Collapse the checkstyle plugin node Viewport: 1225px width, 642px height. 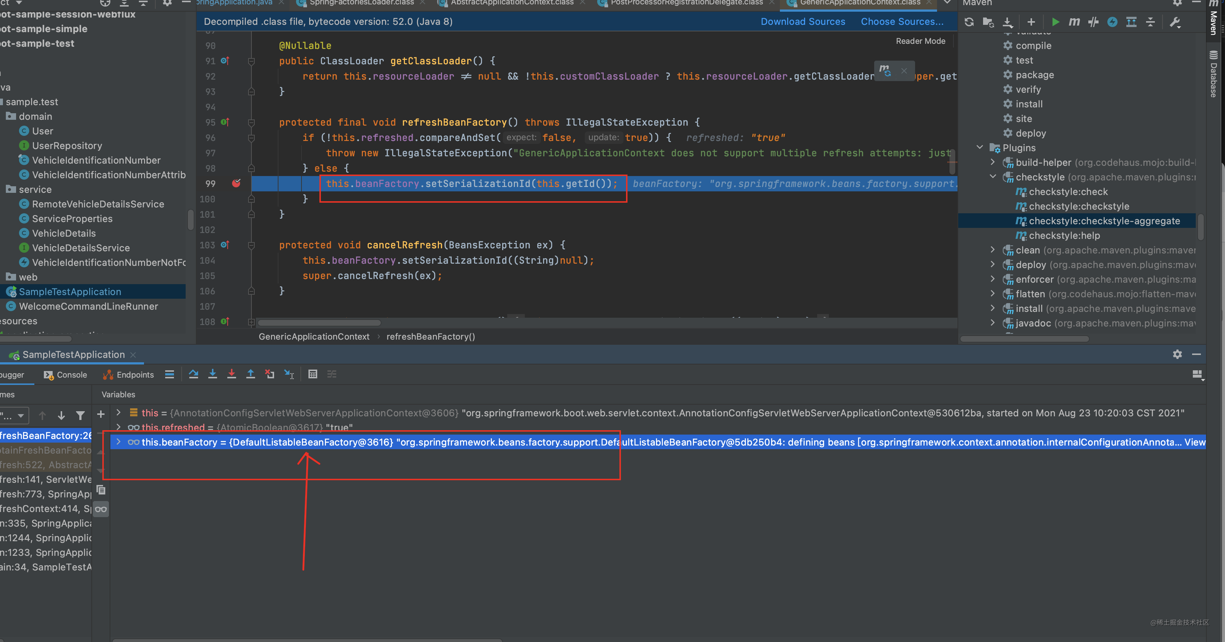click(x=993, y=177)
